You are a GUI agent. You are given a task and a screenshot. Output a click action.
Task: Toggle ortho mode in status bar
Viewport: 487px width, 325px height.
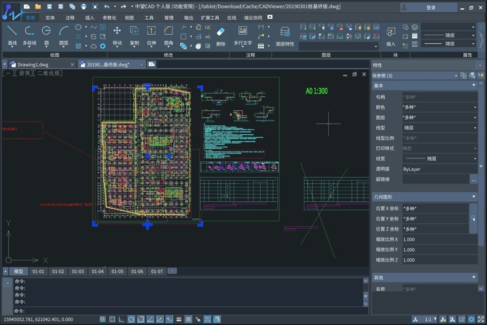[121, 319]
